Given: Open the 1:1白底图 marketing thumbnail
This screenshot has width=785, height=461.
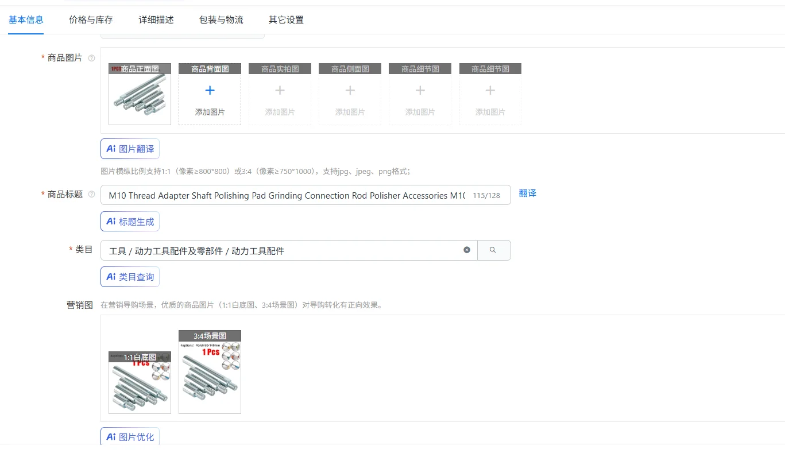Looking at the screenshot, I should [140, 382].
